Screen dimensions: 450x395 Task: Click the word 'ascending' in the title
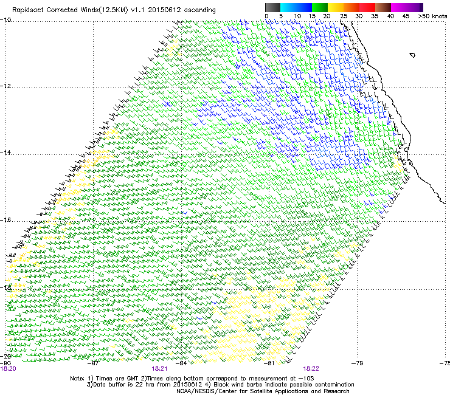click(199, 10)
